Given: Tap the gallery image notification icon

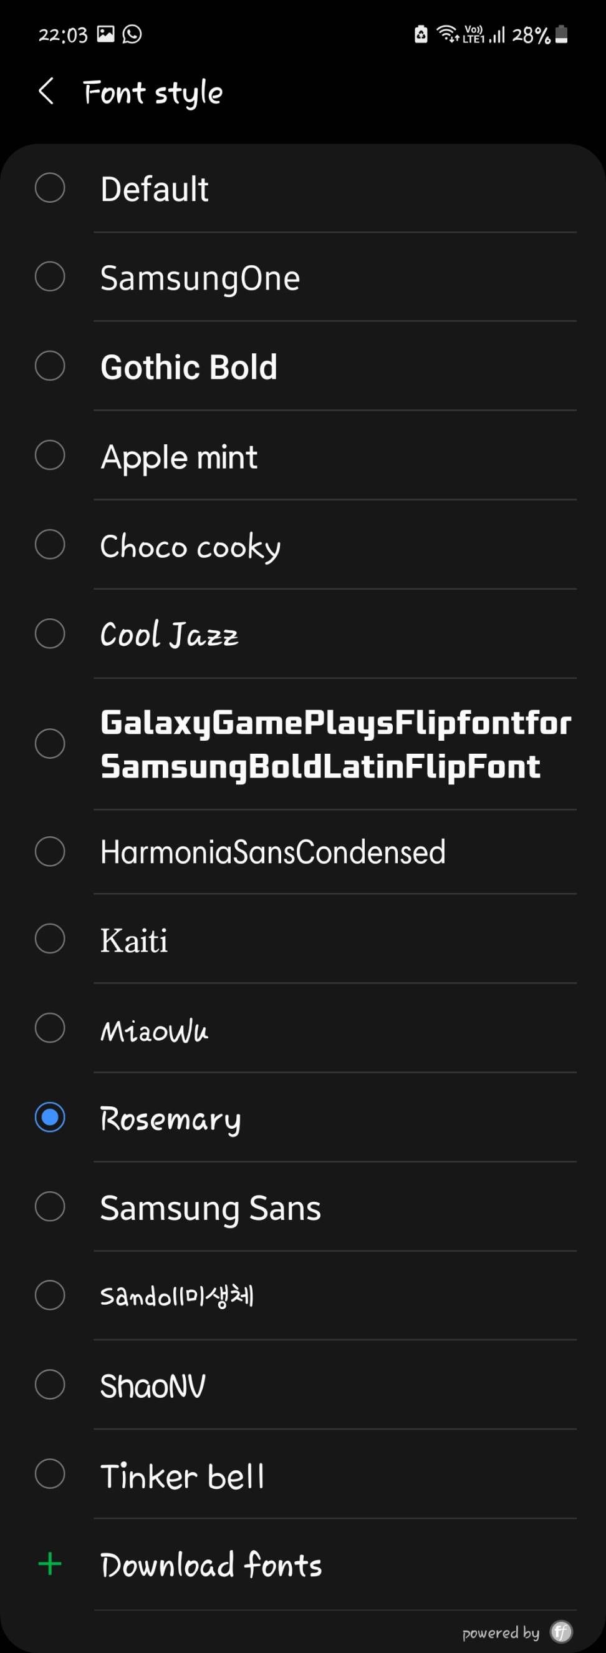Looking at the screenshot, I should click(106, 34).
